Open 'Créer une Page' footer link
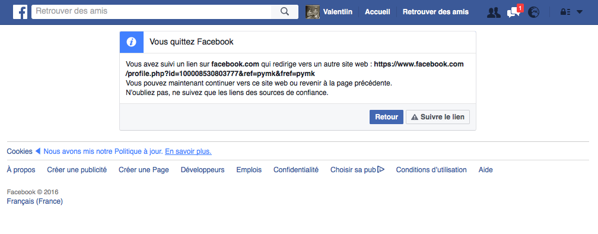Image resolution: width=598 pixels, height=234 pixels. tap(144, 170)
